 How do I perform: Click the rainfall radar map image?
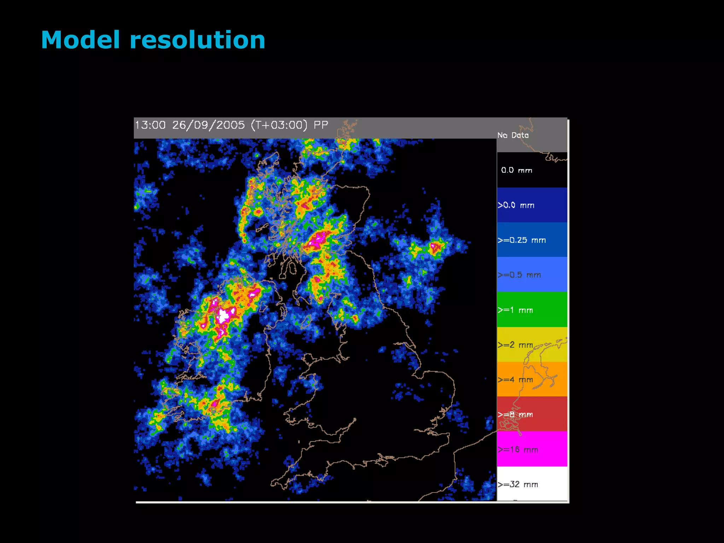point(351,310)
